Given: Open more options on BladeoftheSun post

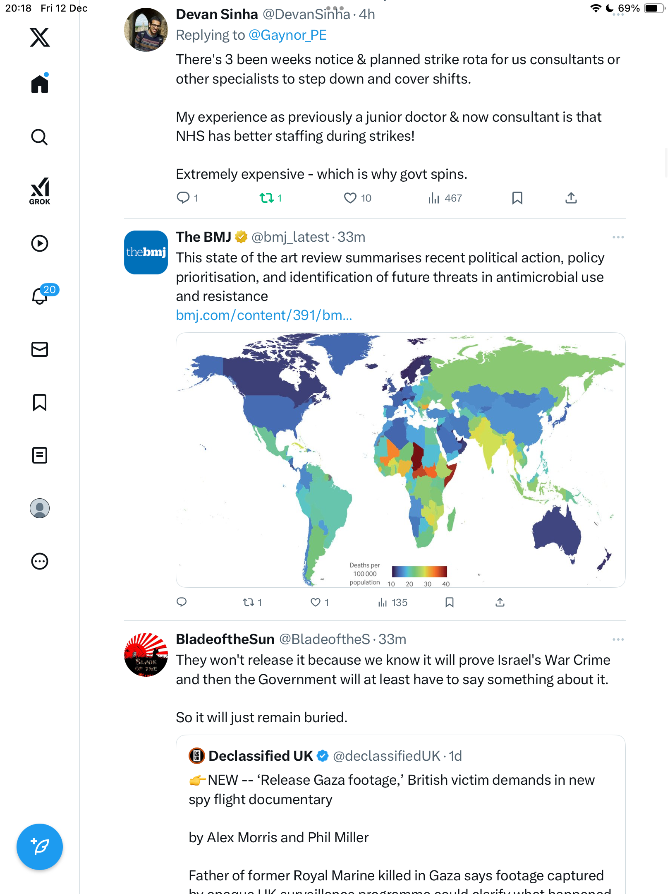Looking at the screenshot, I should pyautogui.click(x=618, y=639).
